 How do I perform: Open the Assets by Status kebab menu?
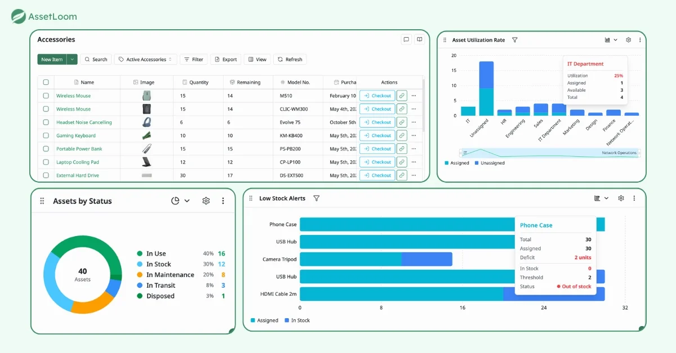point(223,201)
